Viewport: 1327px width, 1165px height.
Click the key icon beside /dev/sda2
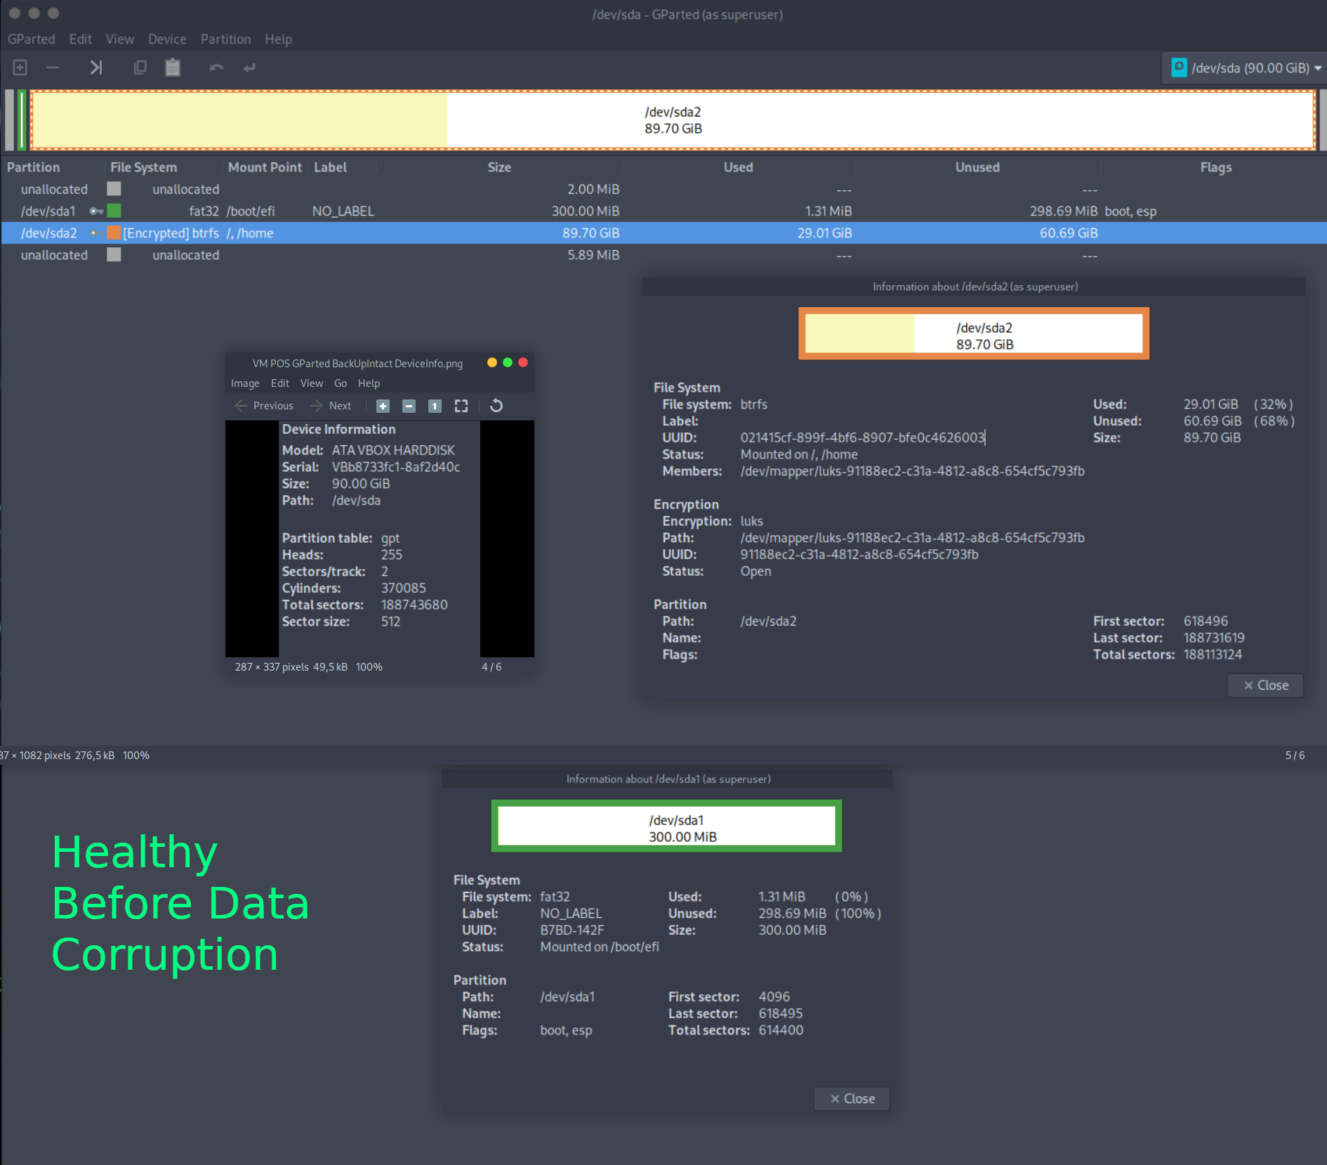[96, 233]
